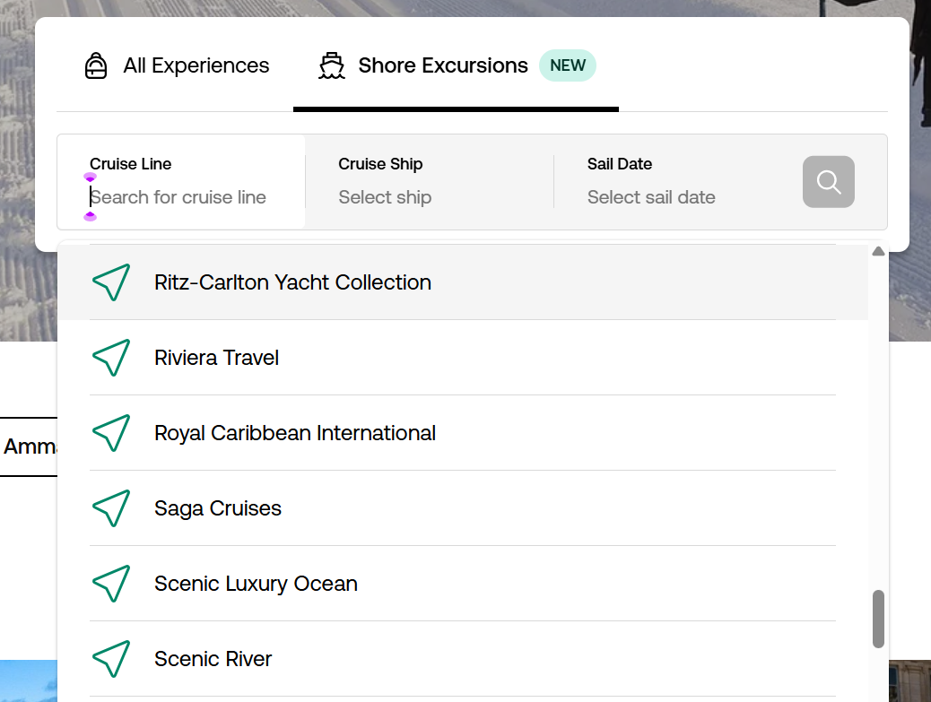The image size is (931, 702).
Task: Click the magnifying glass search icon
Action: coord(828,181)
